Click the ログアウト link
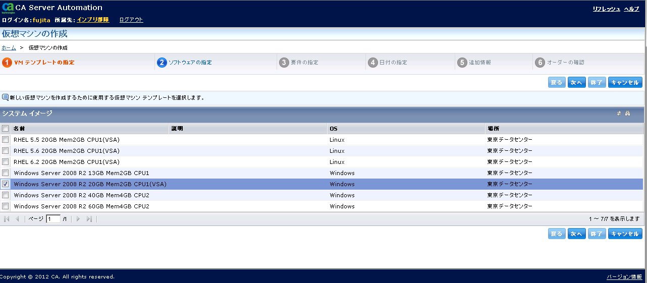Screen dimensions: 647x283 point(131,20)
